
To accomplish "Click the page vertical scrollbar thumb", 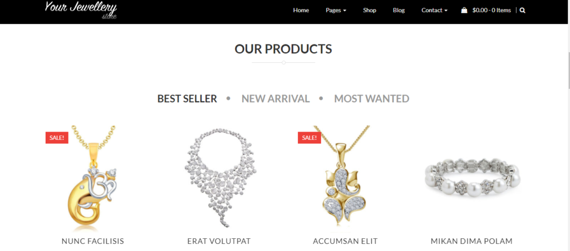I will [x=568, y=69].
